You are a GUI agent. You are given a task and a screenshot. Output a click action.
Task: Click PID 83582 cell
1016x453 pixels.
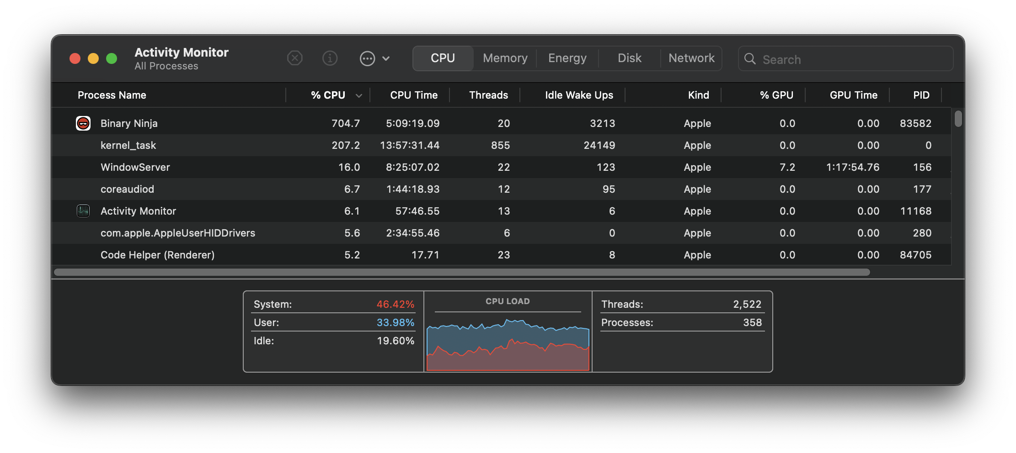(915, 123)
